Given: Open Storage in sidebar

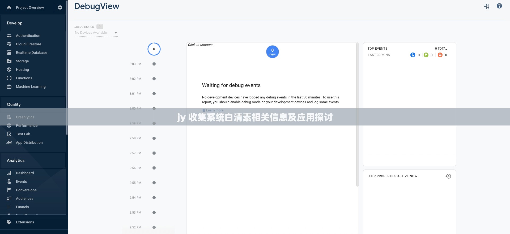Looking at the screenshot, I should [x=22, y=61].
